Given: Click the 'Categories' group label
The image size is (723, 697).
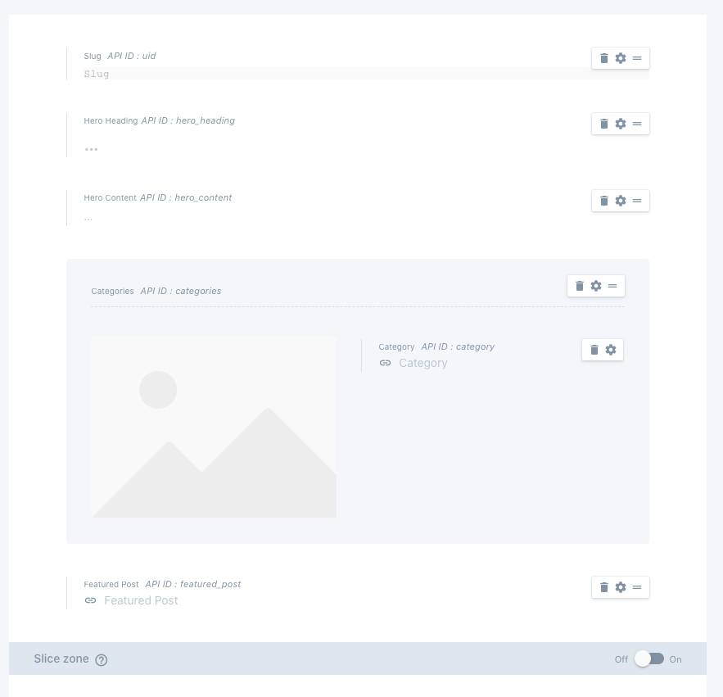Looking at the screenshot, I should [x=112, y=291].
